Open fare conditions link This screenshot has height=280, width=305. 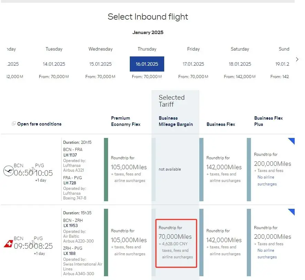coord(39,124)
